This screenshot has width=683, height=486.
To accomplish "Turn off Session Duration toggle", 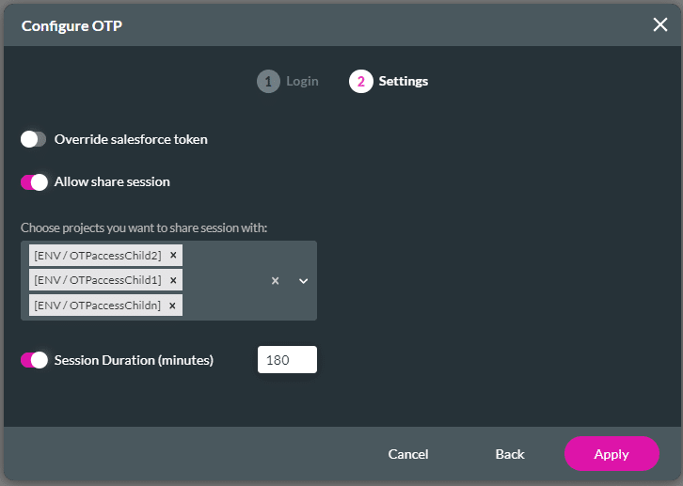I will 34,360.
